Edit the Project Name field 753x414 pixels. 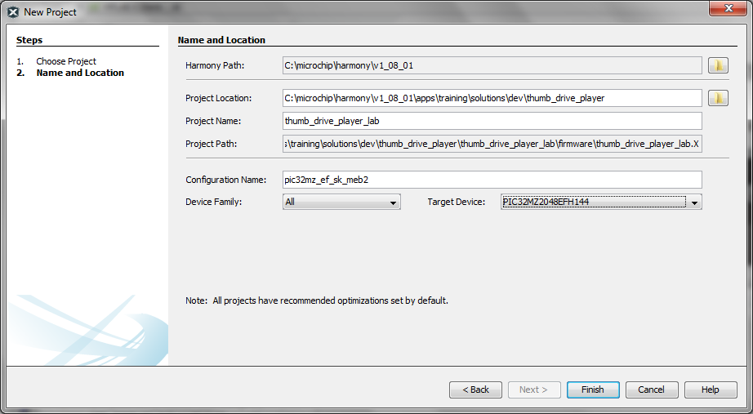coord(492,121)
